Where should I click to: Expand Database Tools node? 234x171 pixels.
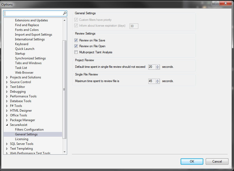click(x=7, y=101)
